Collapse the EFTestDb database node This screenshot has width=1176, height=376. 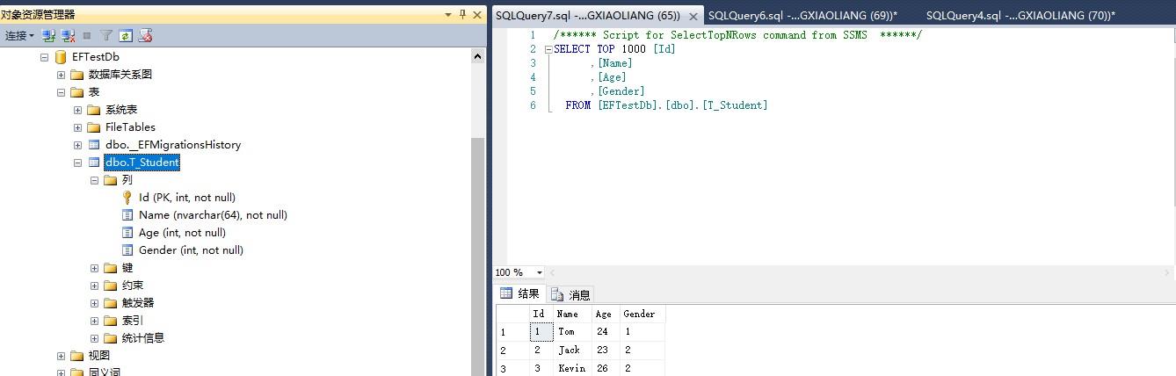[44, 57]
